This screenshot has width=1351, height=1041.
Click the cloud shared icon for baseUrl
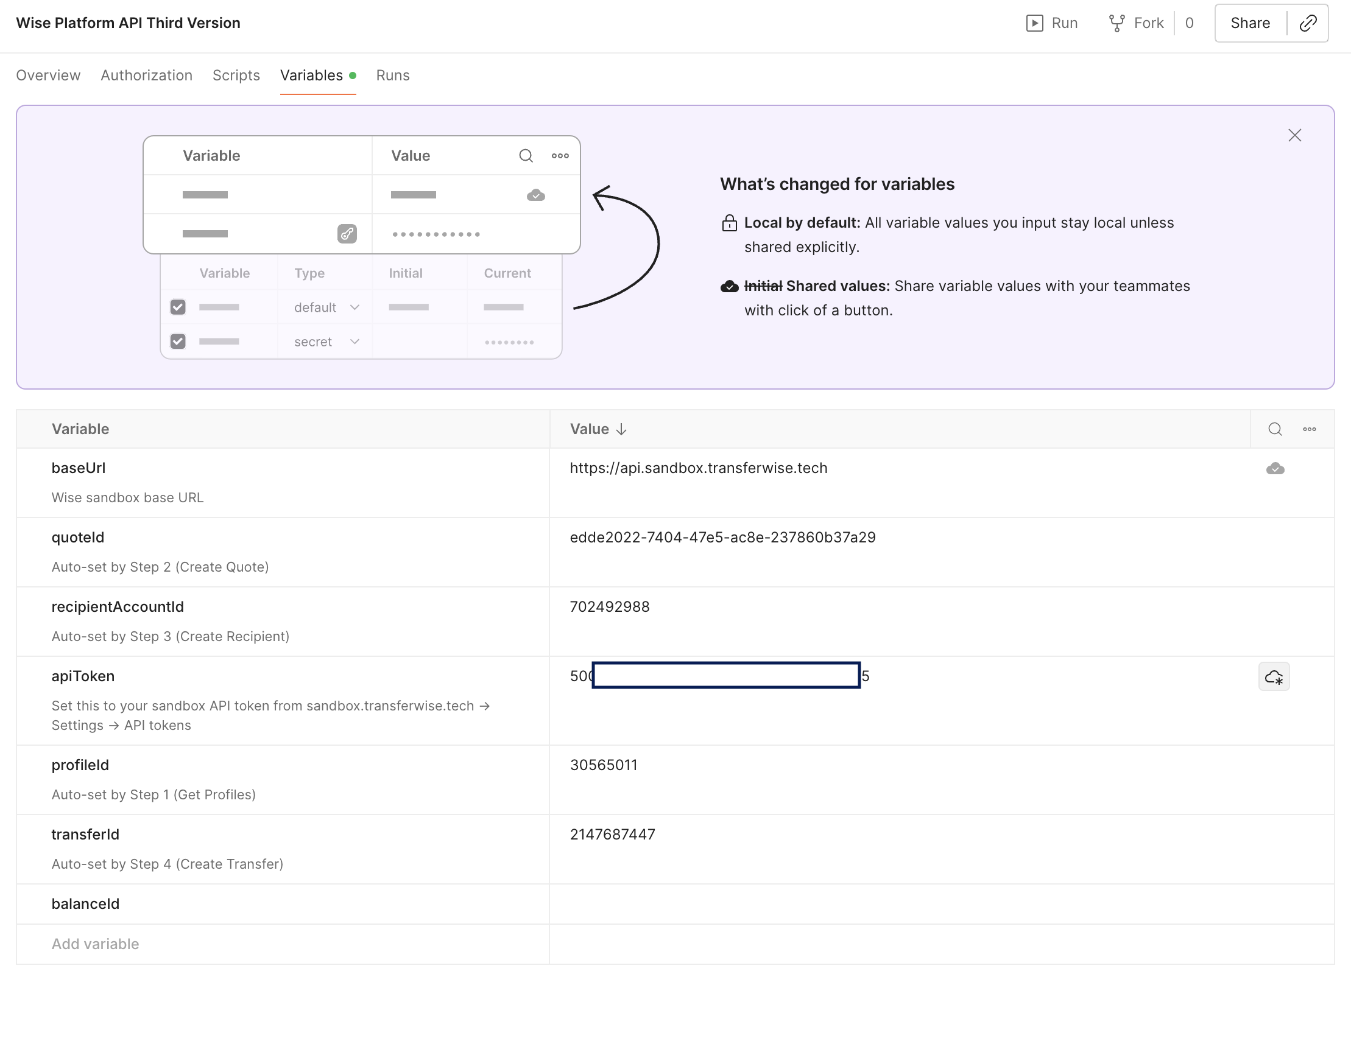click(x=1275, y=469)
